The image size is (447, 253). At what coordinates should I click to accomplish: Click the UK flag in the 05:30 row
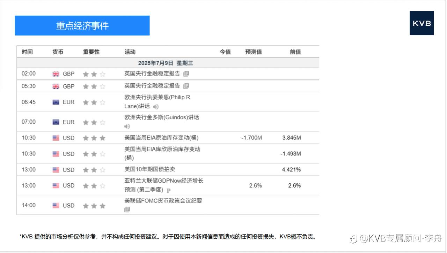(56, 86)
